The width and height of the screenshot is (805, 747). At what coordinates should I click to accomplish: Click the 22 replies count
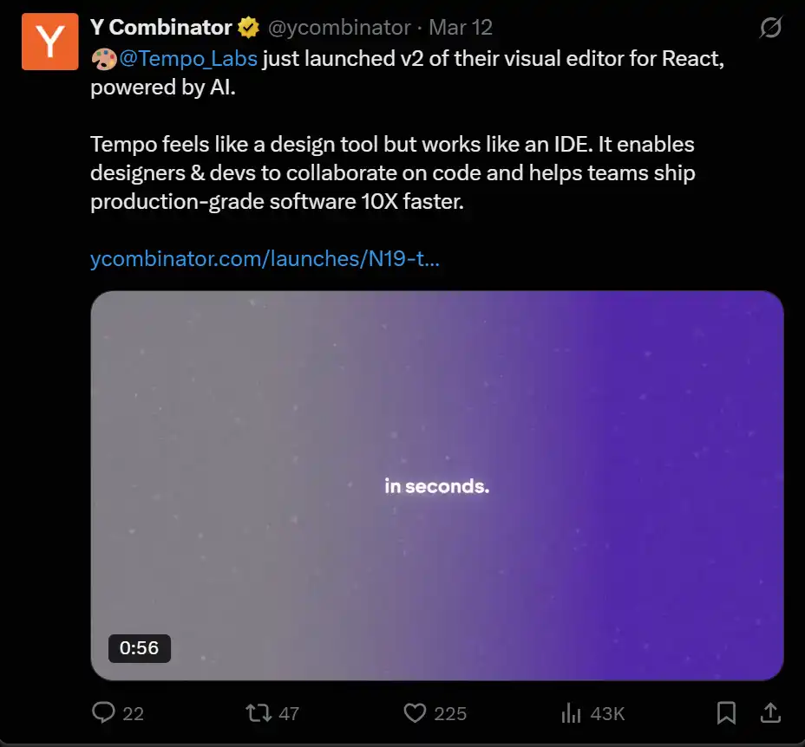coord(134,714)
